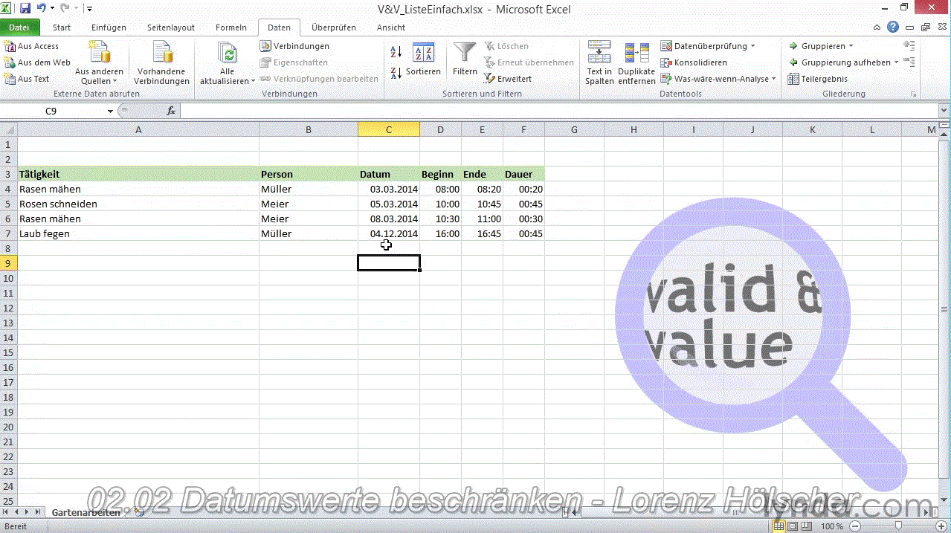
Task: Switch to Einfügen tab
Action: [109, 28]
